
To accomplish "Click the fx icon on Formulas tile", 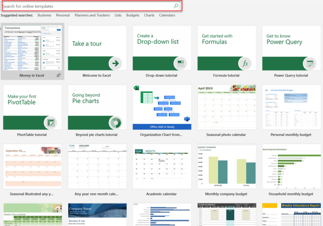I will (245, 63).
